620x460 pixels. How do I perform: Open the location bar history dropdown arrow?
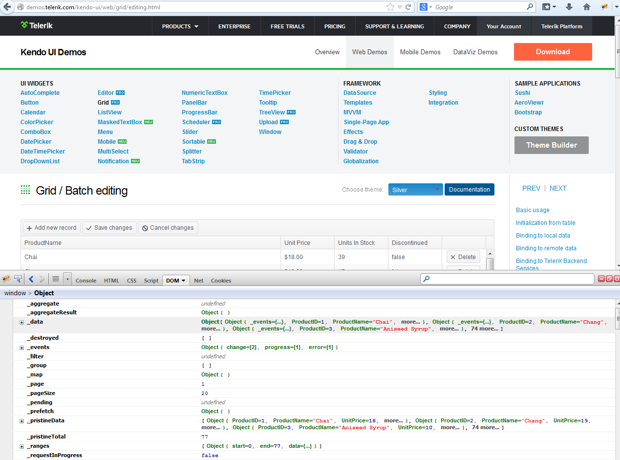coord(400,7)
